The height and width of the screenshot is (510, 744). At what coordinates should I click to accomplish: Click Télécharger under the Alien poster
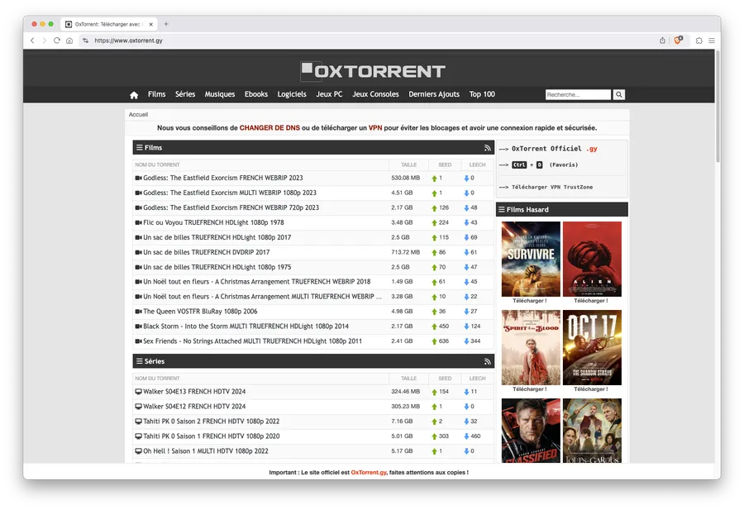591,301
